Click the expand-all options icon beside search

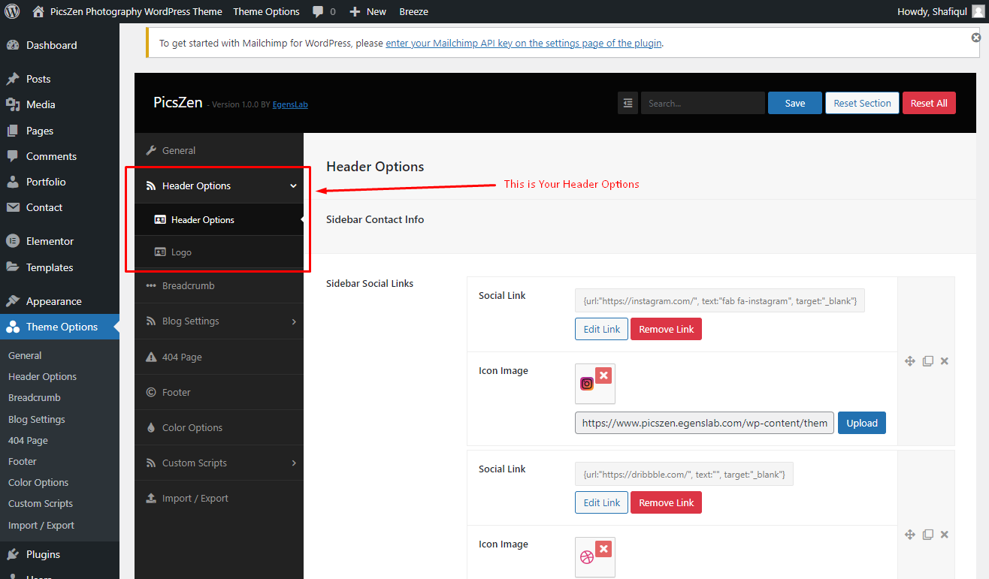pyautogui.click(x=628, y=103)
